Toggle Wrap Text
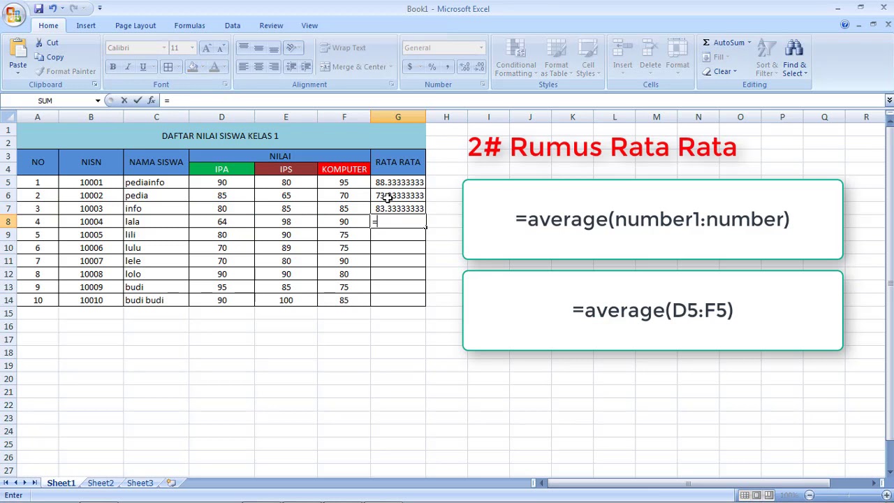894x503 pixels. 343,48
